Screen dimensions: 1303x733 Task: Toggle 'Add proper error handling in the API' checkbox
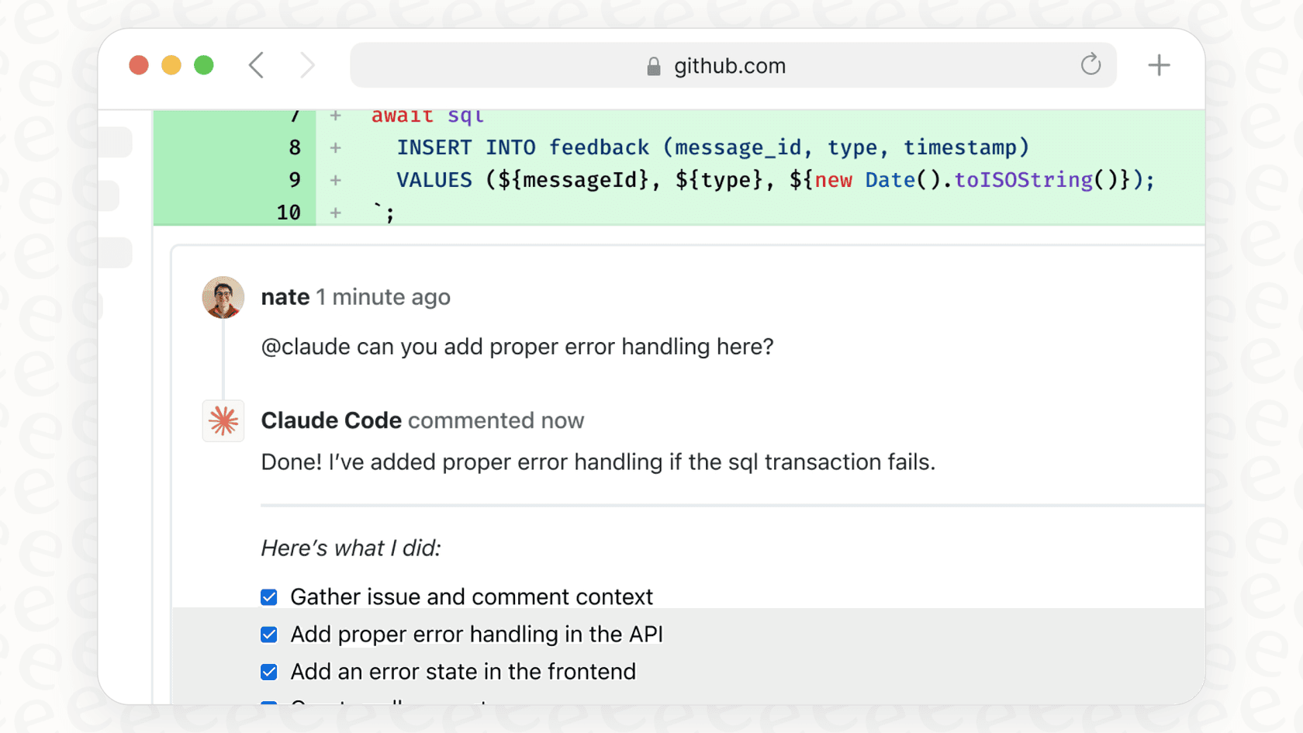coord(269,634)
